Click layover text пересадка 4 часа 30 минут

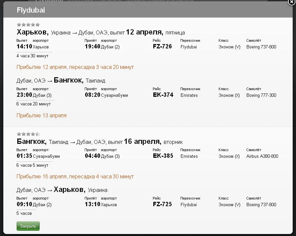[101, 177]
